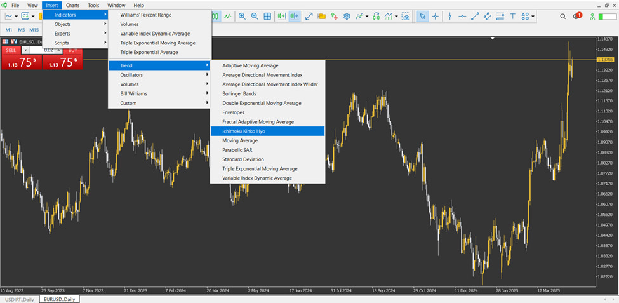Click the BUY button on trade panel
Image resolution: width=619 pixels, height=303 pixels.
click(x=72, y=50)
